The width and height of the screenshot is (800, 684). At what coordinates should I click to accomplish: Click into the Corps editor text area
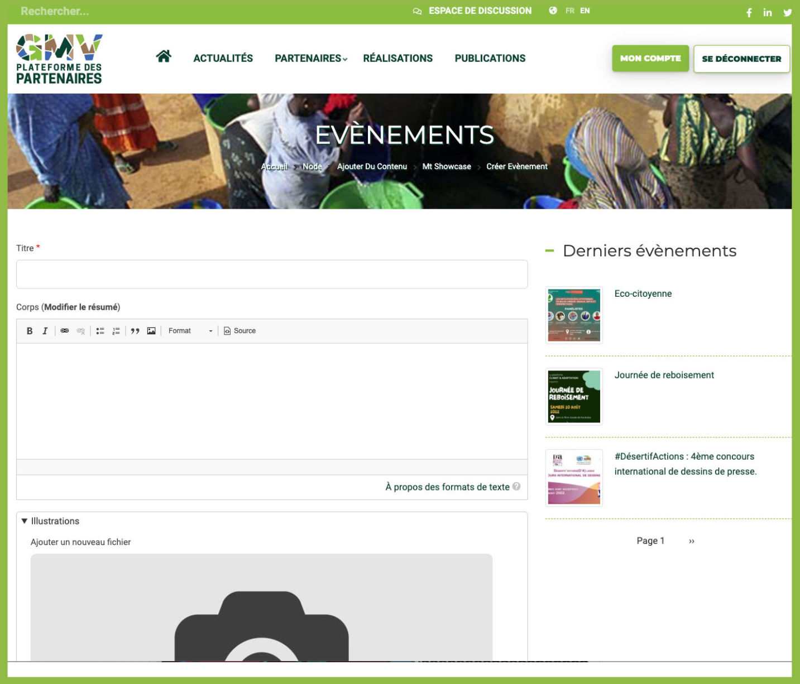[x=272, y=401]
